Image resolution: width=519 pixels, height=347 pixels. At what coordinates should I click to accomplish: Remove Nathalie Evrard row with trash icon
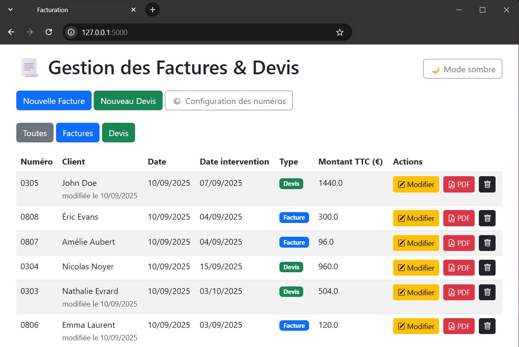point(487,292)
